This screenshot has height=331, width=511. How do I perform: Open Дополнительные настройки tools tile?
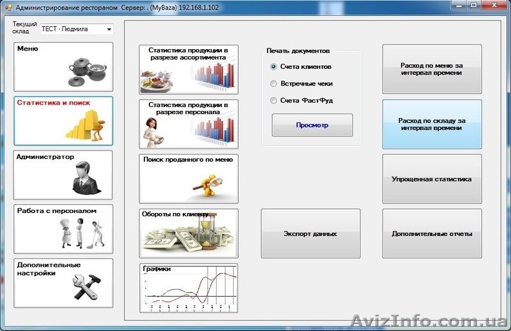[63, 283]
